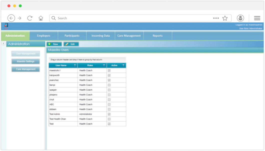Open the Participants tab
This screenshot has height=151, width=265.
[72, 36]
